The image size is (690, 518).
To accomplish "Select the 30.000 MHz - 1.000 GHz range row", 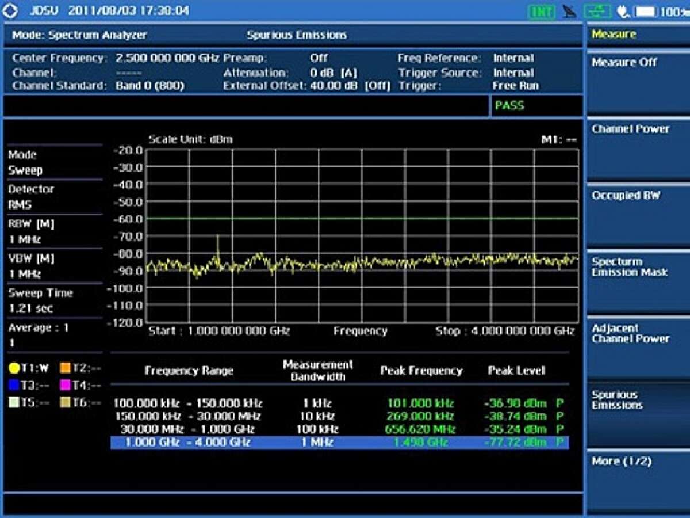I will (x=339, y=429).
